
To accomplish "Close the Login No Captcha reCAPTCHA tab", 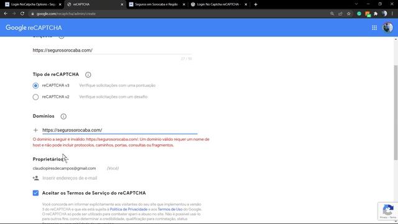I will [246, 4].
